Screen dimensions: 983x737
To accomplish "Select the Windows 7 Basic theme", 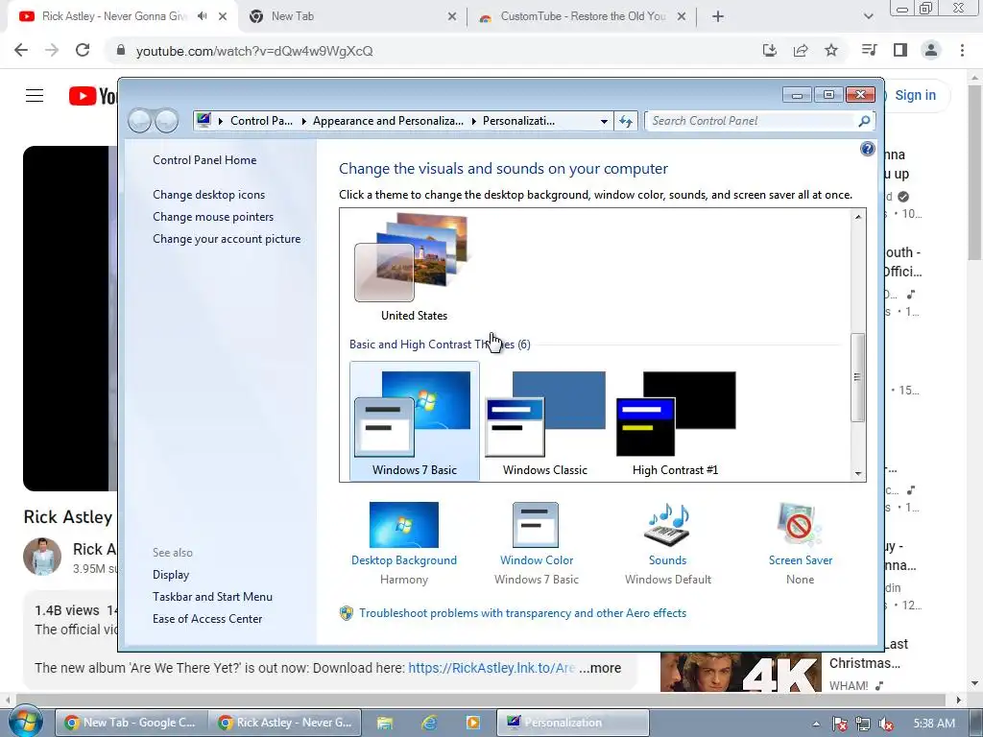I will (415, 421).
